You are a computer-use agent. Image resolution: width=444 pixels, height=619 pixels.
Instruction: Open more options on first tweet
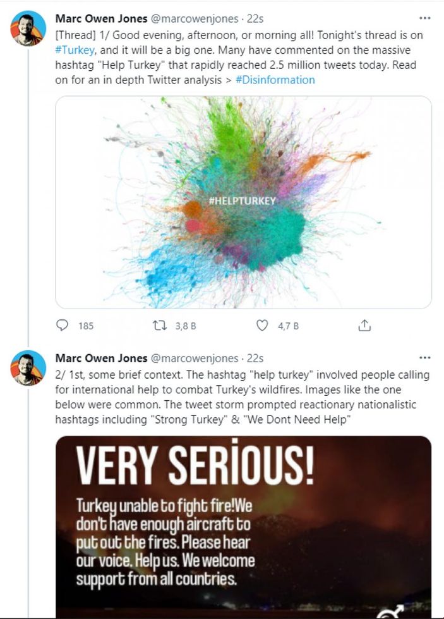point(424,18)
